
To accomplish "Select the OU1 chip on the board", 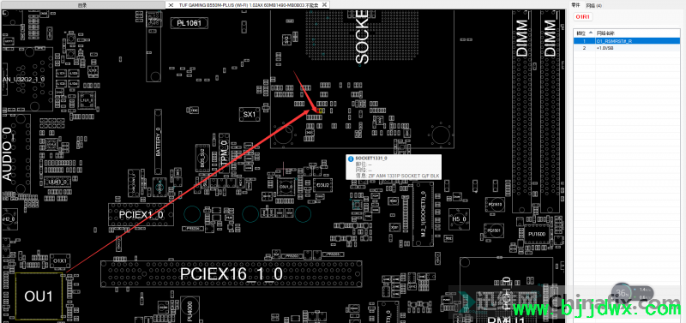I will point(39,296).
